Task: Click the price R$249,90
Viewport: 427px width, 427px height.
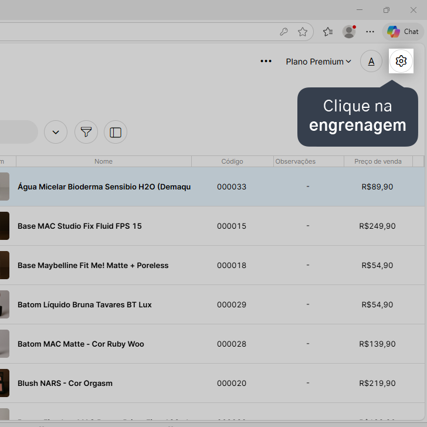Action: tap(378, 226)
